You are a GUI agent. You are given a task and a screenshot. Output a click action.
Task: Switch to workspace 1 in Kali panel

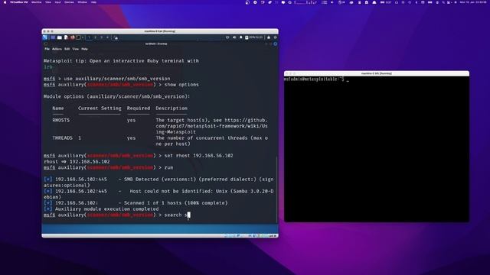click(x=89, y=37)
